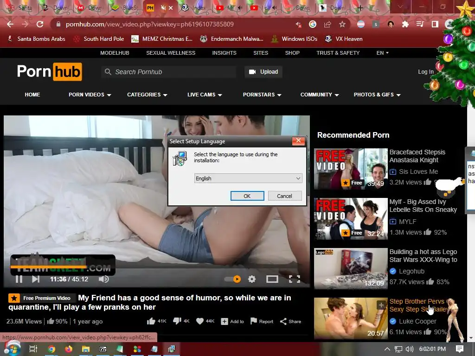The height and width of the screenshot is (356, 475).
Task: Click in the Search Pornhub field
Action: 168,72
